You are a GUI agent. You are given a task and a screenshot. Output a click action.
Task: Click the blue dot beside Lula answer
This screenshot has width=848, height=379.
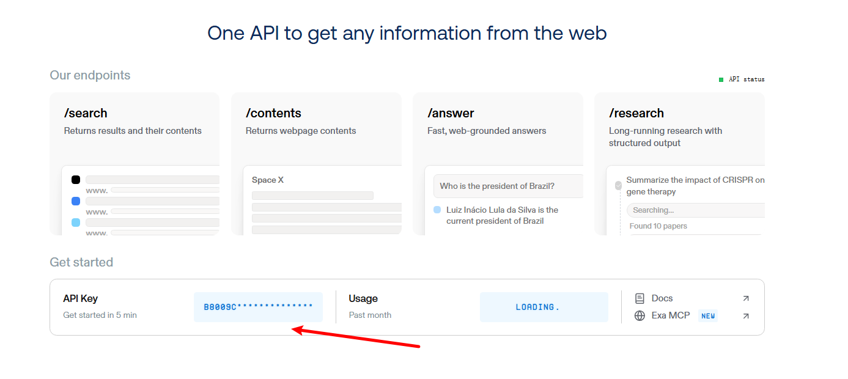437,210
